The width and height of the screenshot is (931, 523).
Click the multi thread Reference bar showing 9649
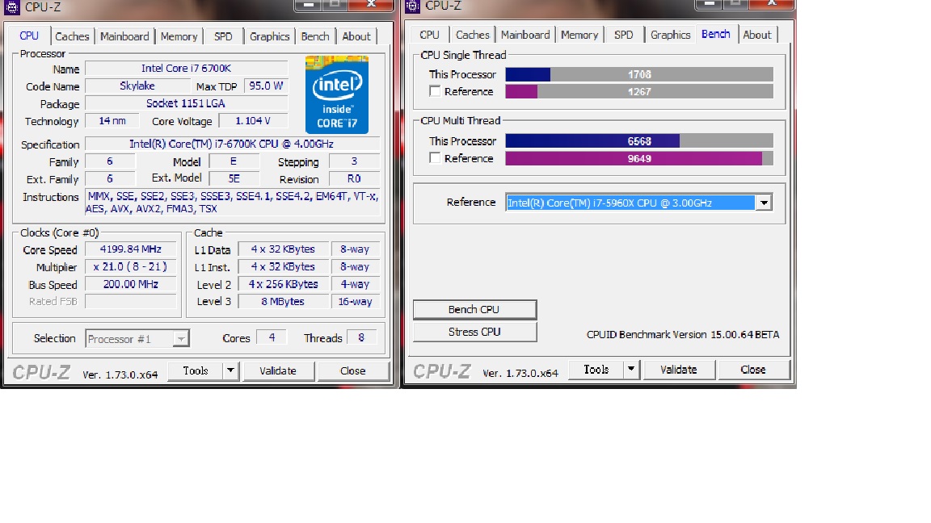tap(639, 158)
